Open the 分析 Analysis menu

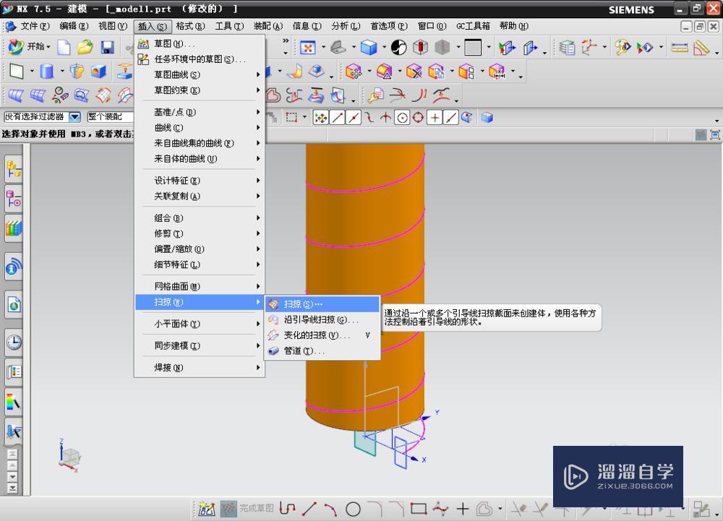click(x=346, y=26)
